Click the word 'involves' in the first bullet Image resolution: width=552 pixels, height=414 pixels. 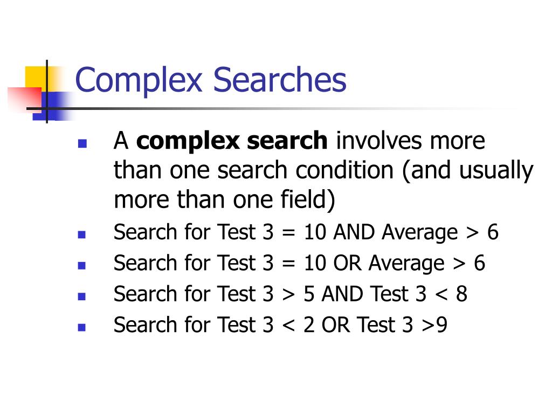(x=378, y=141)
